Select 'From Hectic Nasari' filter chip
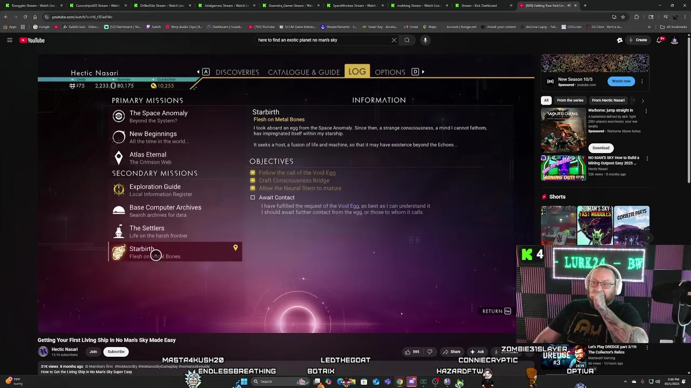Viewport: 691px width, 388px height. pos(608,100)
